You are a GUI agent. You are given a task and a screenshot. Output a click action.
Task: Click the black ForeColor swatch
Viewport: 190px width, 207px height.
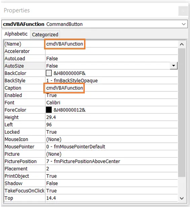coord(49,110)
